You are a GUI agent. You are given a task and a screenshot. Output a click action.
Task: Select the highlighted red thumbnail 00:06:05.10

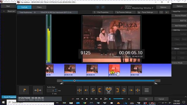114,69
